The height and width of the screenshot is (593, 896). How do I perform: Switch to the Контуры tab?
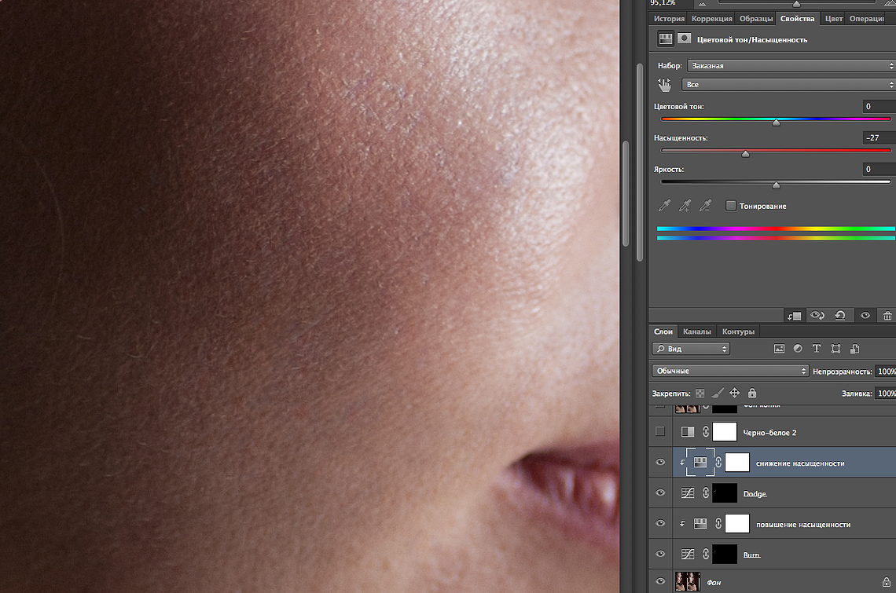click(x=738, y=331)
